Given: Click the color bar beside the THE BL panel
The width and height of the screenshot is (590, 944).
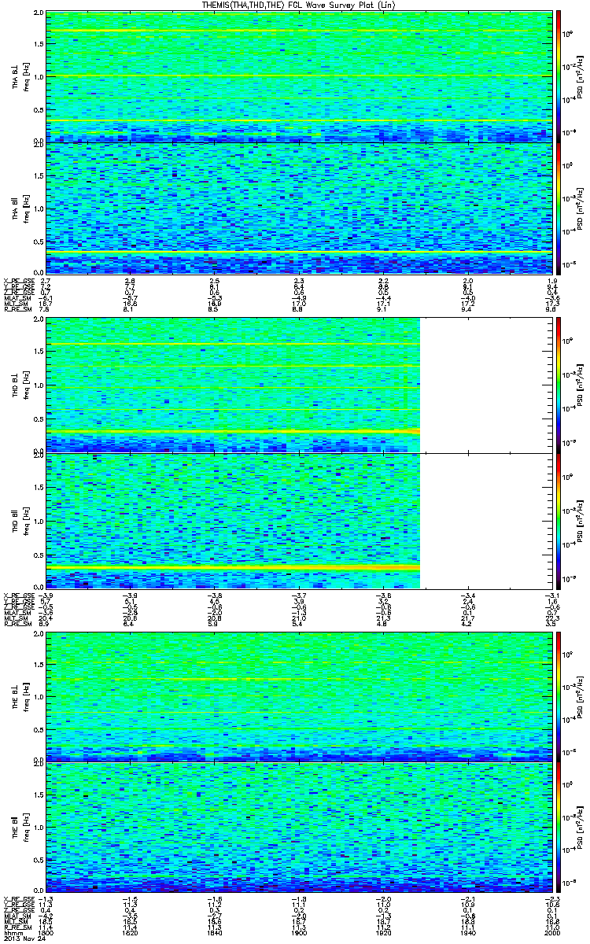Looking at the screenshot, I should click(558, 695).
